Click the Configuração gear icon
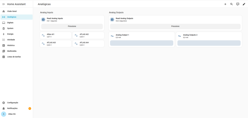Viewport: 248px width, 118px height. coord(4,103)
